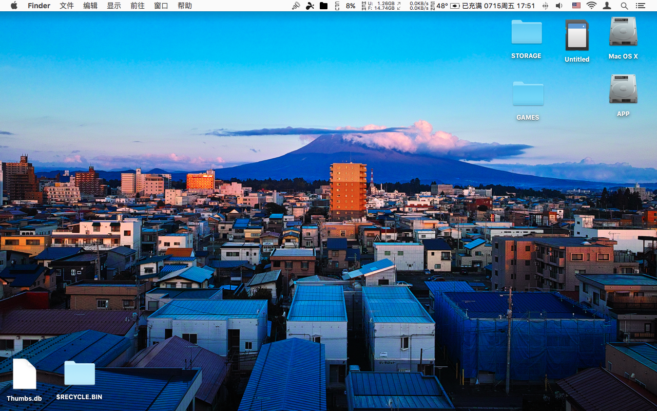Open the Bluetooth menu bar icon
Viewport: 657px width, 411px height.
tap(545, 6)
